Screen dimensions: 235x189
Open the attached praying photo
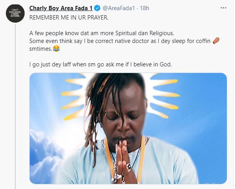(x=128, y=128)
